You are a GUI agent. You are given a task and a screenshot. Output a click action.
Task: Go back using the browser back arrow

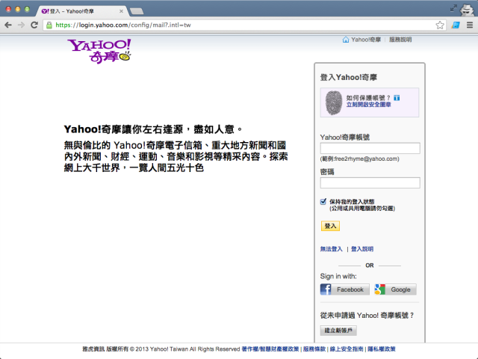8,25
